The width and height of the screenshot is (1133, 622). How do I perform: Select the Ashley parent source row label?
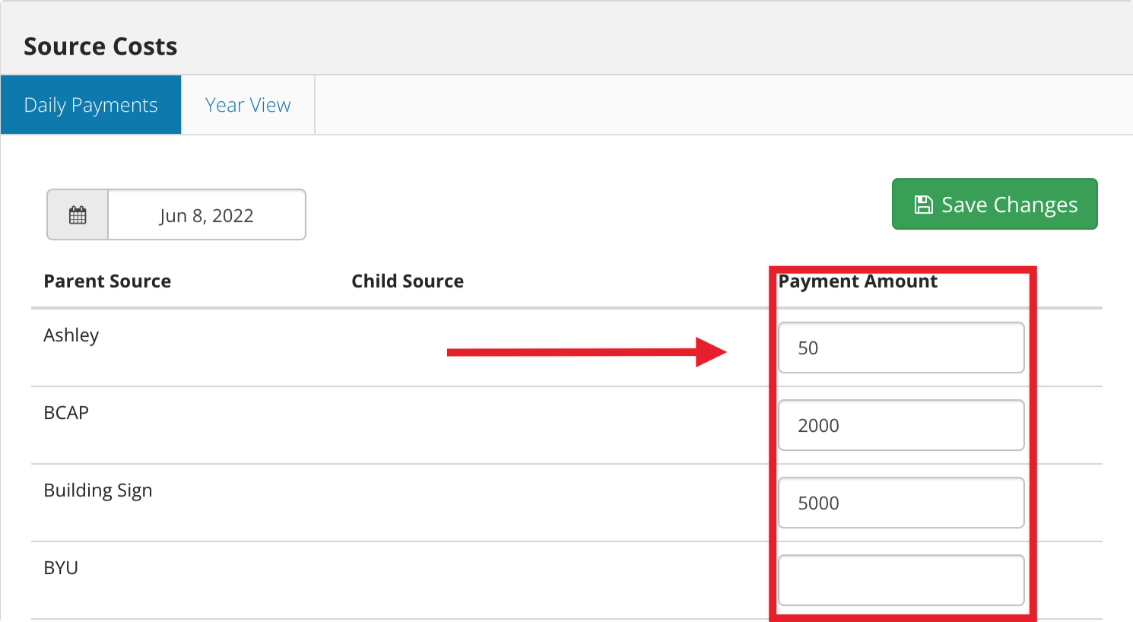click(x=71, y=335)
